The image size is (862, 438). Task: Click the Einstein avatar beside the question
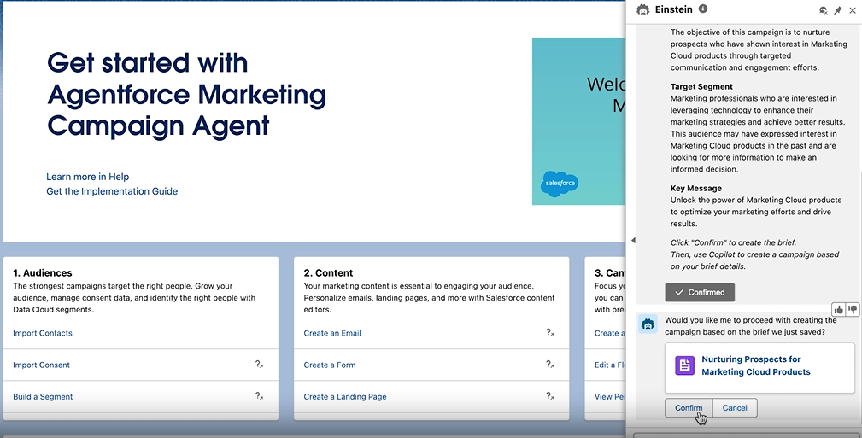[x=648, y=324]
